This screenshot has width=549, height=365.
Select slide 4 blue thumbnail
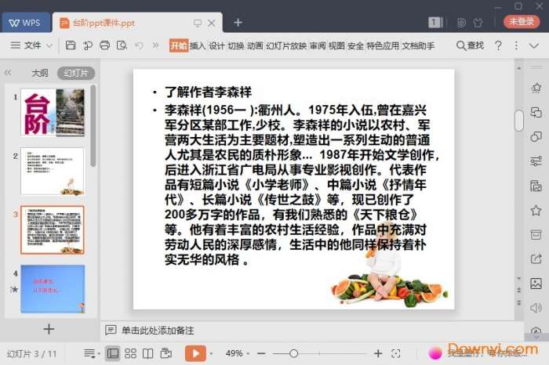pyautogui.click(x=53, y=289)
